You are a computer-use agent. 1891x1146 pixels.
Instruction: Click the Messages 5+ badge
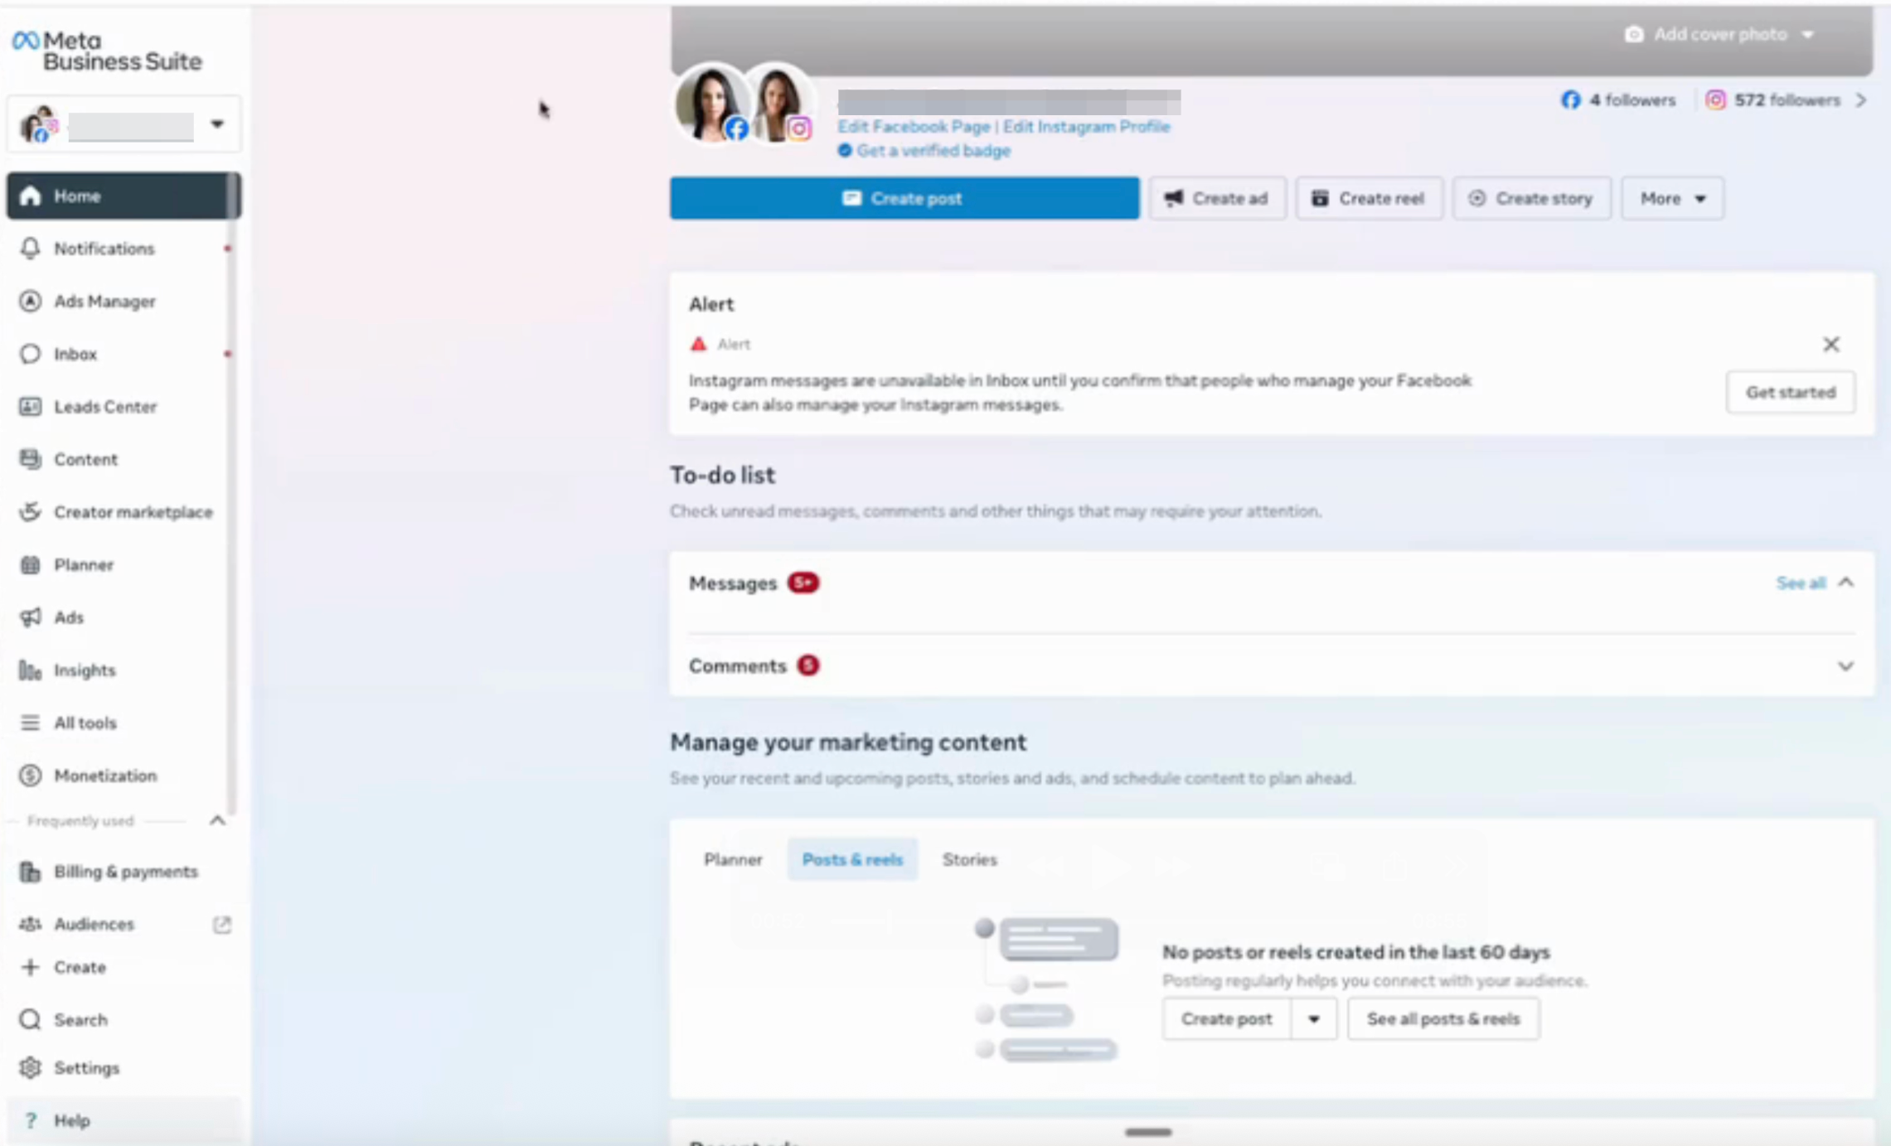(x=802, y=583)
